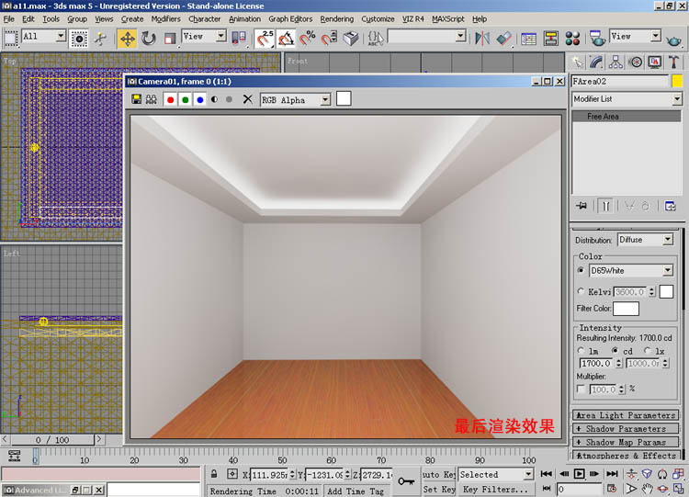Open the Rendering menu
The image size is (689, 497).
pos(336,18)
